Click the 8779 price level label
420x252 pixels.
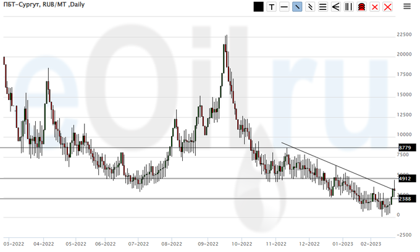coord(405,148)
